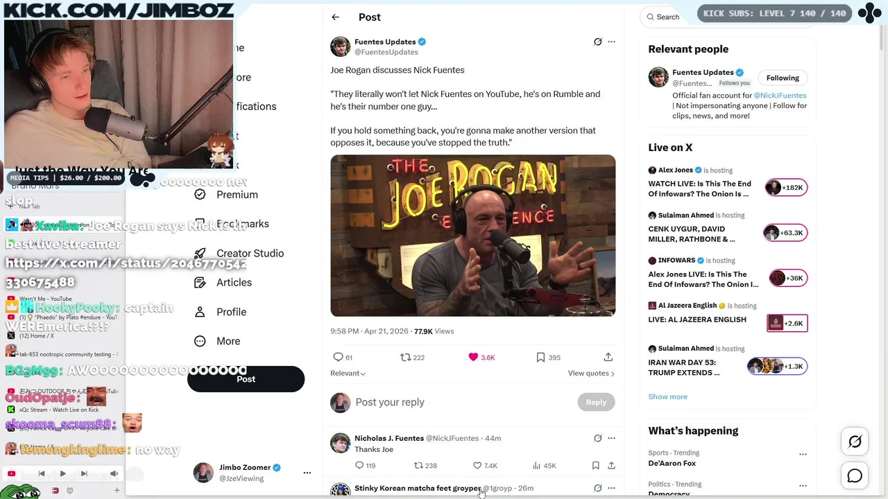
Task: Expand the Relevant replies sort dropdown
Action: [x=348, y=374]
